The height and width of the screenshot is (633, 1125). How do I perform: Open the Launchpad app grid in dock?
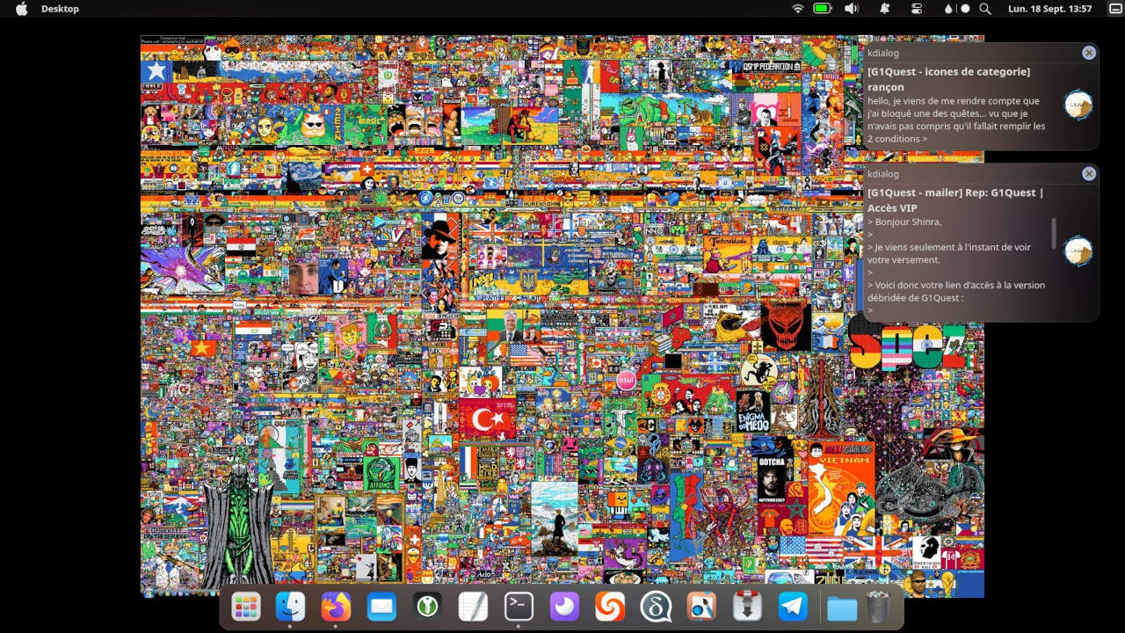(x=245, y=607)
